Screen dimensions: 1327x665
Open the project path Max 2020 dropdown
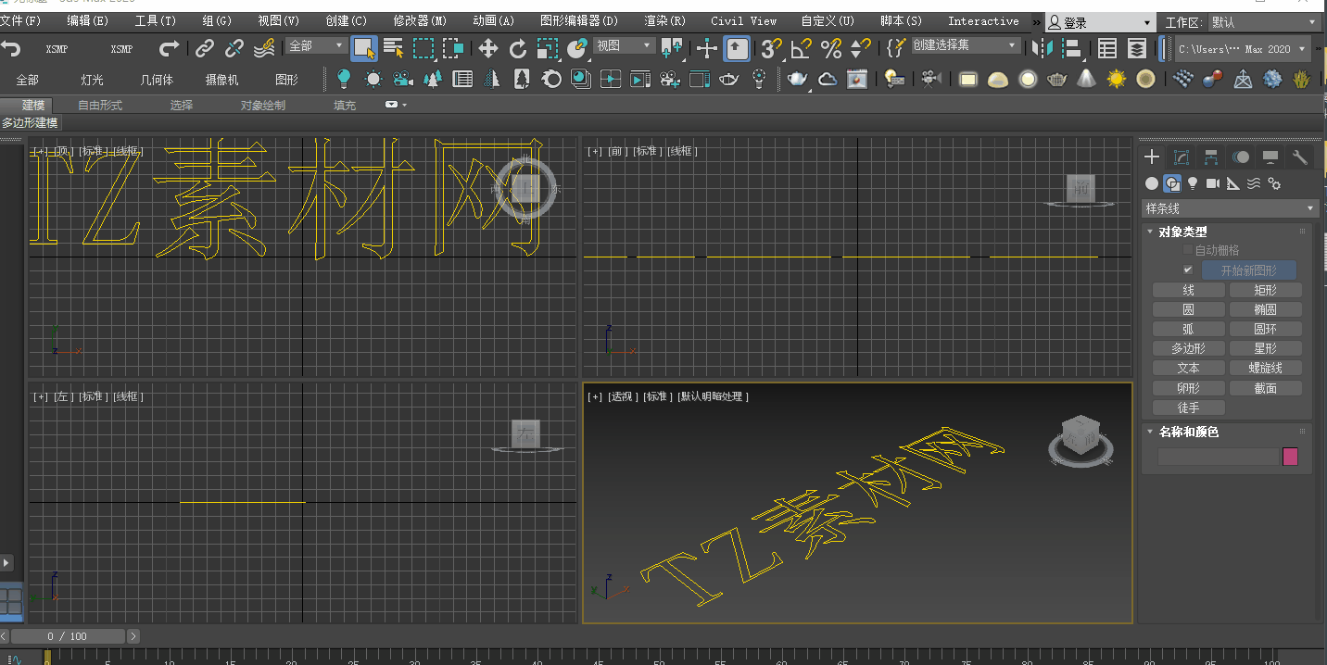click(x=1243, y=49)
